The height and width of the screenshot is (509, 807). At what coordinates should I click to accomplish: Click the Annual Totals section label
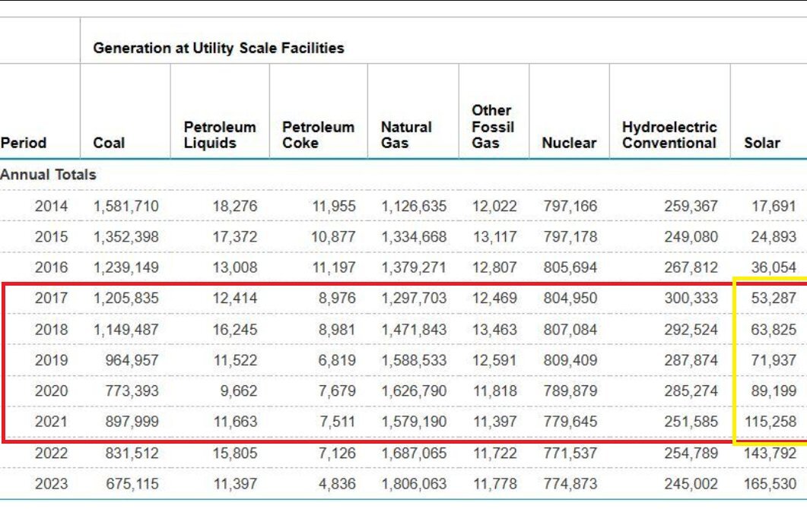coord(49,175)
